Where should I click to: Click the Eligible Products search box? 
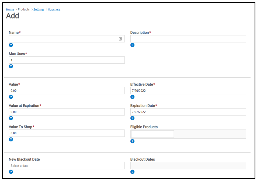[x=152, y=134]
